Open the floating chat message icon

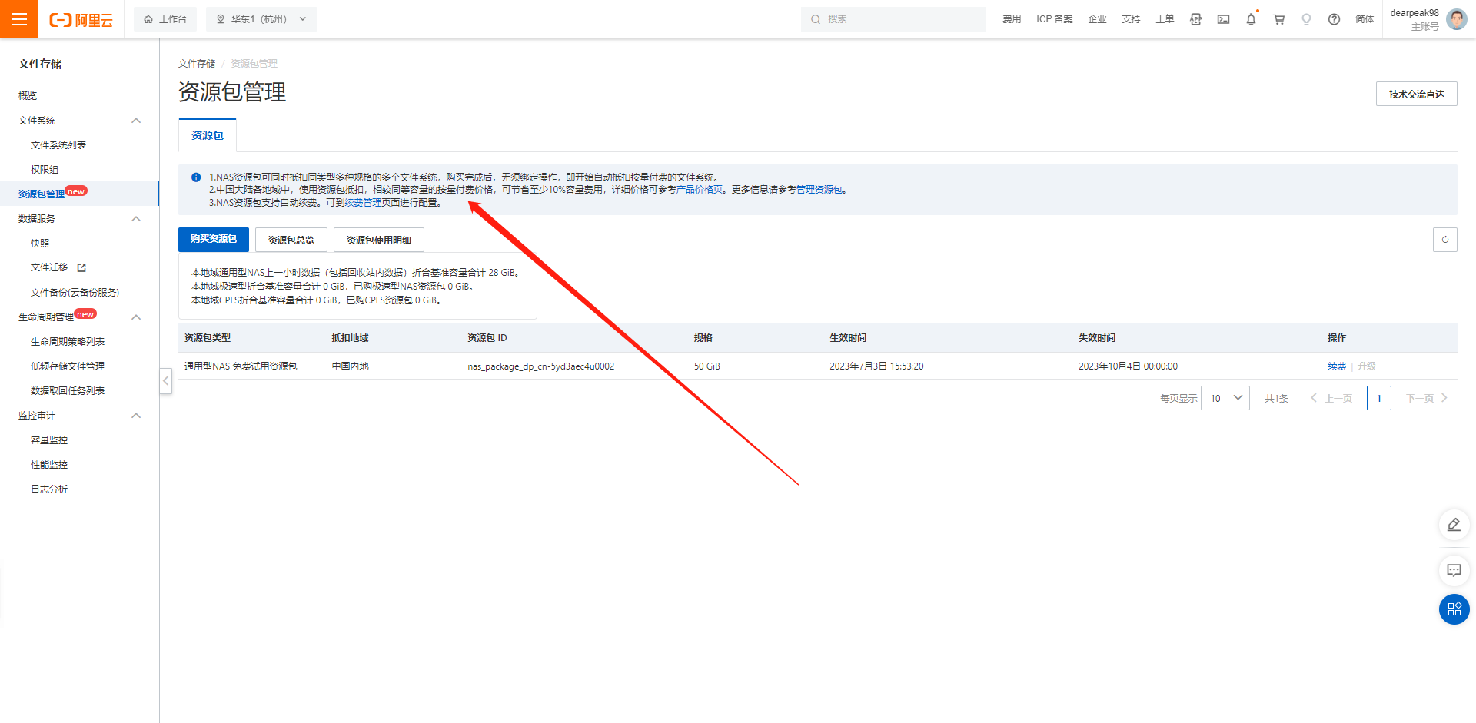tap(1454, 570)
